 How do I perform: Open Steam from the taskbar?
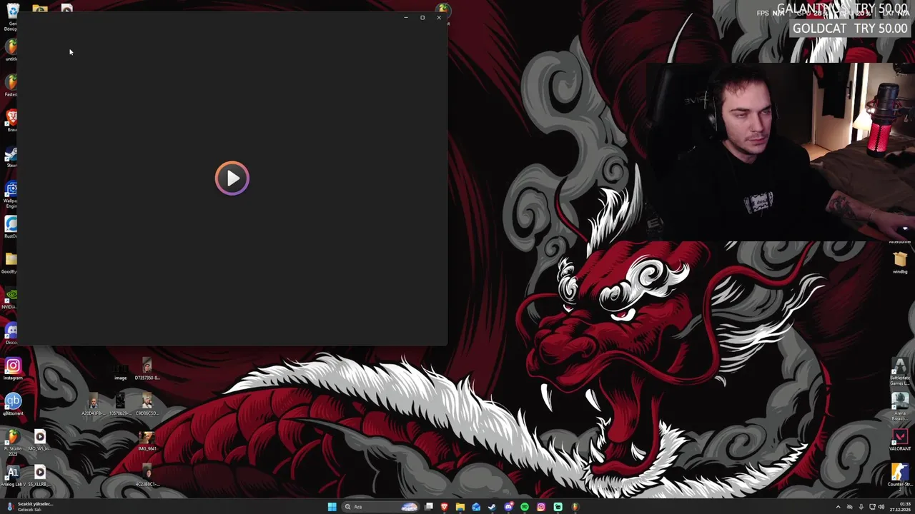coord(492,507)
